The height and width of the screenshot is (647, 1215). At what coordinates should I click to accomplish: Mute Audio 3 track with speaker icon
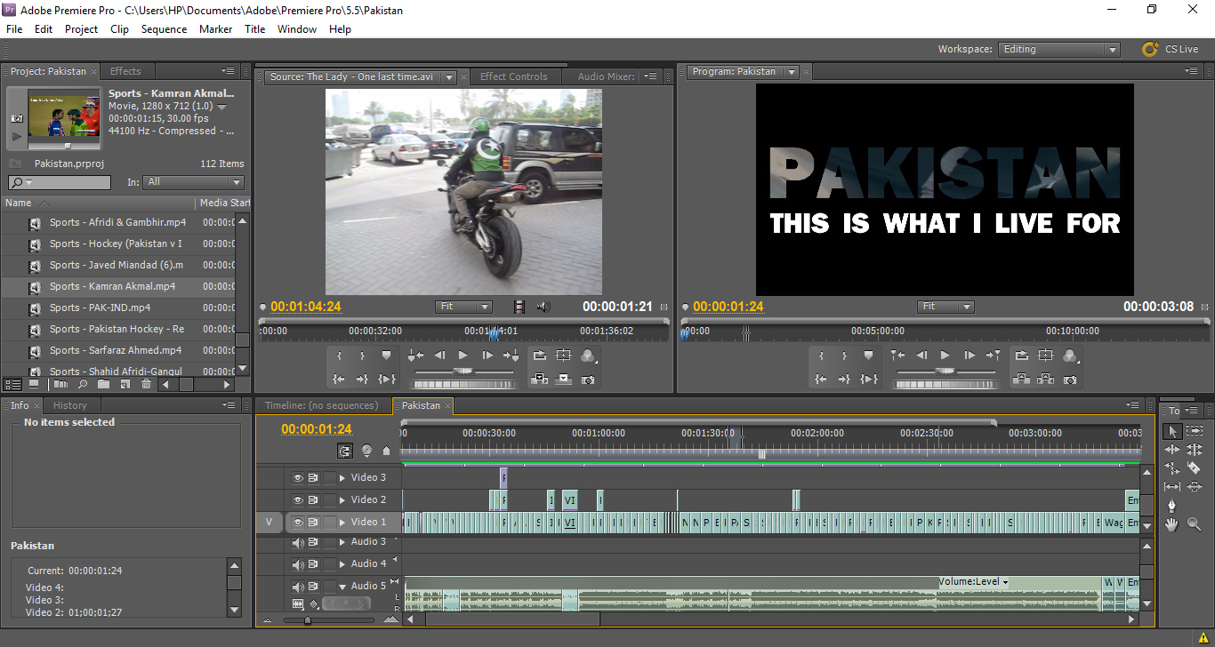[298, 542]
